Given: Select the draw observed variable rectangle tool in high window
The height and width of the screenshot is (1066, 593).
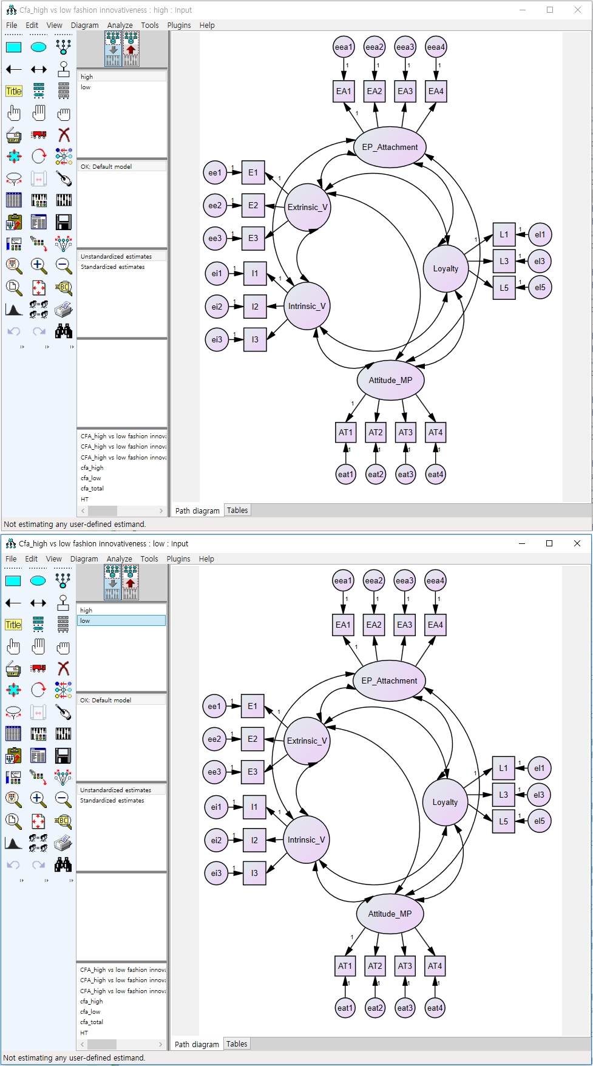Looking at the screenshot, I should coord(13,47).
